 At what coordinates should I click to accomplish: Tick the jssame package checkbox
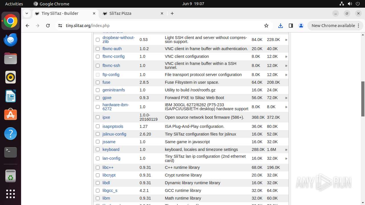click(x=98, y=142)
